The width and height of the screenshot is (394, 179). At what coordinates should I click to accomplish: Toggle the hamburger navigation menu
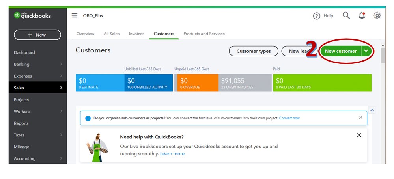tap(75, 15)
